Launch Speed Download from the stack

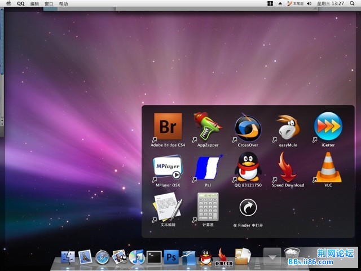288,168
